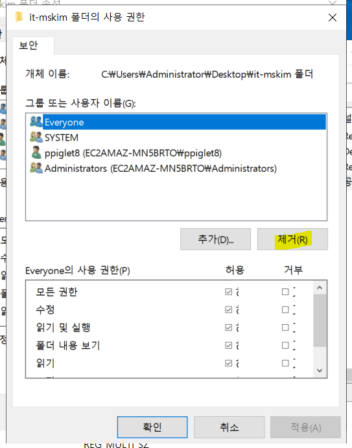Check 거부 checkbox for 읽기 및 실행
This screenshot has height=448, width=352.
285,327
